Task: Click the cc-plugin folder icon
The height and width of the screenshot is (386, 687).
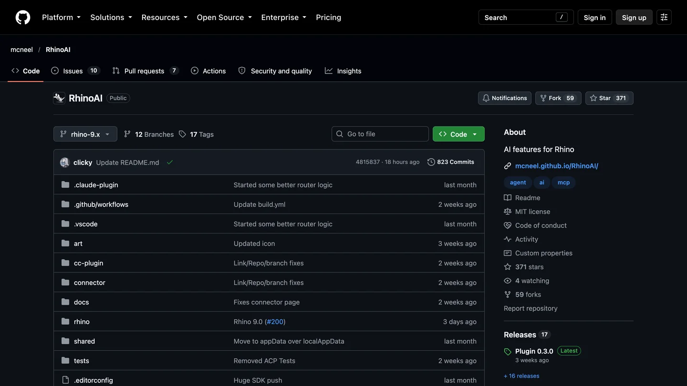Action: coord(65,263)
